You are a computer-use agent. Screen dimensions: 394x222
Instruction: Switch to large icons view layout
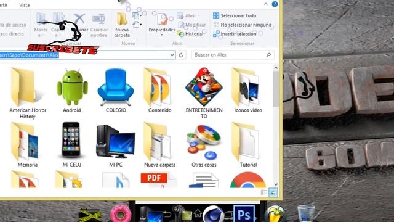click(x=273, y=192)
